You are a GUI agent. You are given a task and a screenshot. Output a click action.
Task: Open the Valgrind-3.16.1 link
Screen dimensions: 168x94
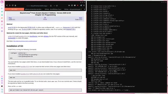[71, 29]
